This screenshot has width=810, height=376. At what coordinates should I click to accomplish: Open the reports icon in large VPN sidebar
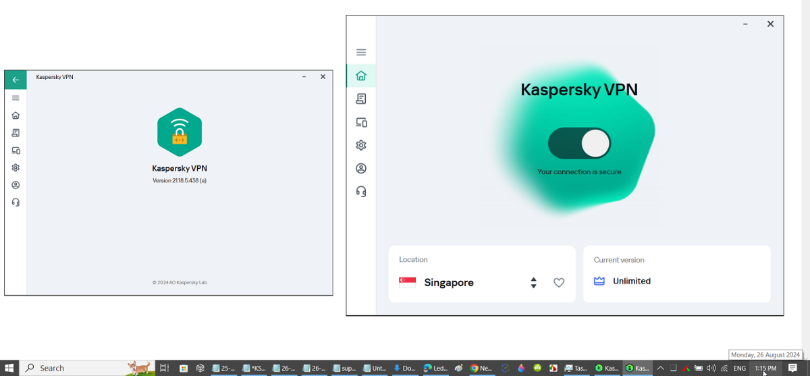(361, 99)
